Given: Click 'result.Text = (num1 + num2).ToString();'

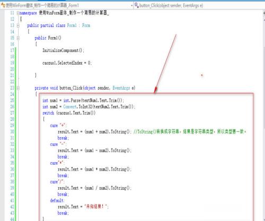Looking at the screenshot, I should tap(94, 132).
